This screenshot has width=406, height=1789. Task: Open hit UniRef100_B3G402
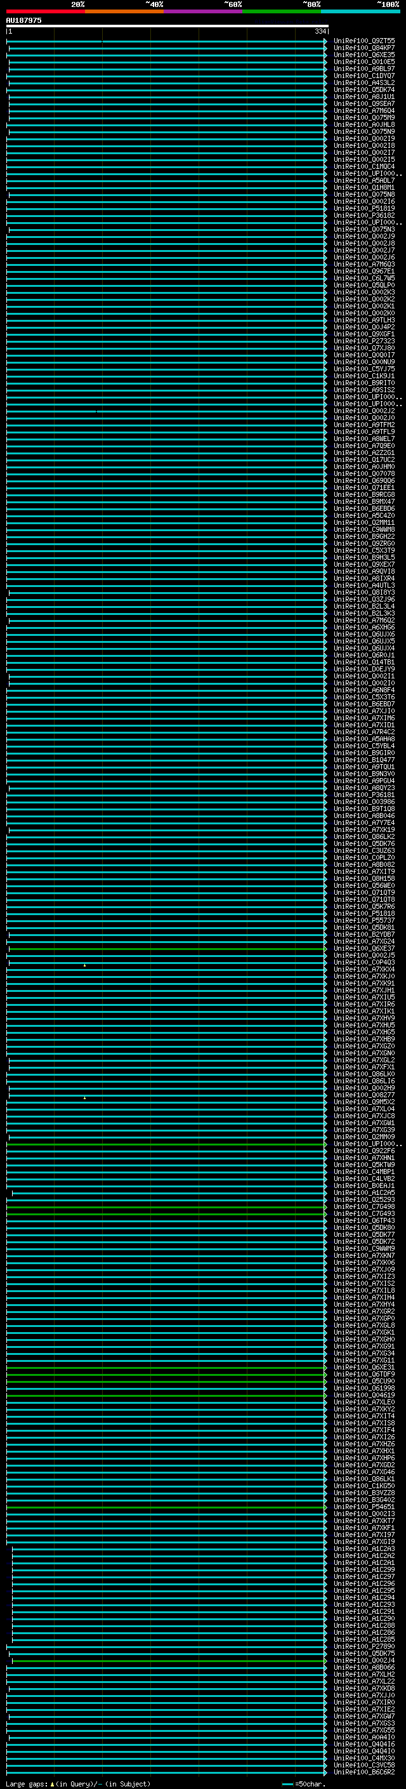tap(363, 1500)
